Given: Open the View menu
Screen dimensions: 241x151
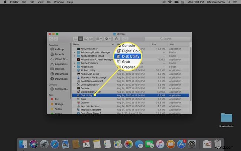Looking at the screenshot, I should tap(40, 2).
